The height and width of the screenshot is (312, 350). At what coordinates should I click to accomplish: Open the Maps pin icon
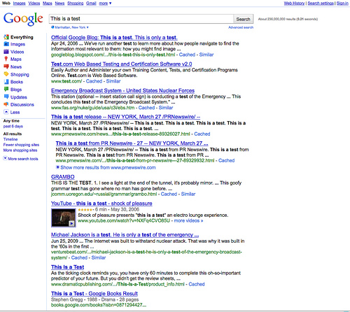[x=6, y=59]
